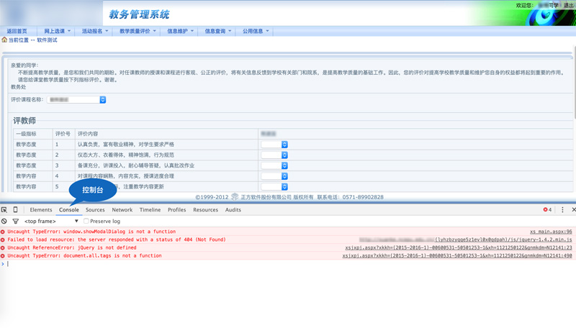Viewport: 576px width, 328px height.
Task: Focus the console command input line
Action: tap(290, 264)
